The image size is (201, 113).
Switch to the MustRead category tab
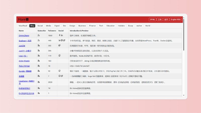coord(23,26)
